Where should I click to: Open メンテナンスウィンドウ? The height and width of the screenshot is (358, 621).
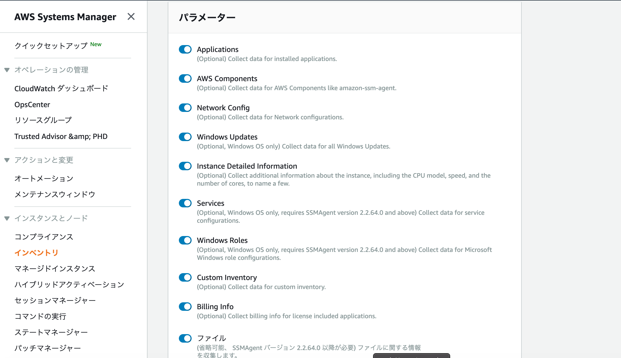pos(55,194)
